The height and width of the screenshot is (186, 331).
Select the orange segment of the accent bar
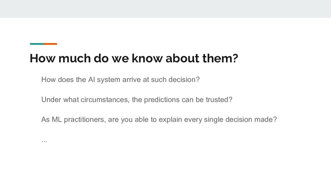50,44
